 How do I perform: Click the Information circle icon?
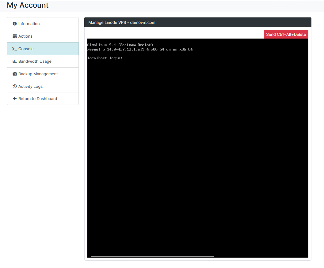point(15,24)
